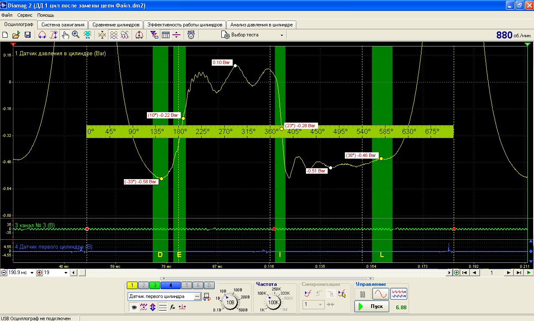The image size is (534, 321).
Task: Click the purple waveform filter icon
Action: point(144,307)
